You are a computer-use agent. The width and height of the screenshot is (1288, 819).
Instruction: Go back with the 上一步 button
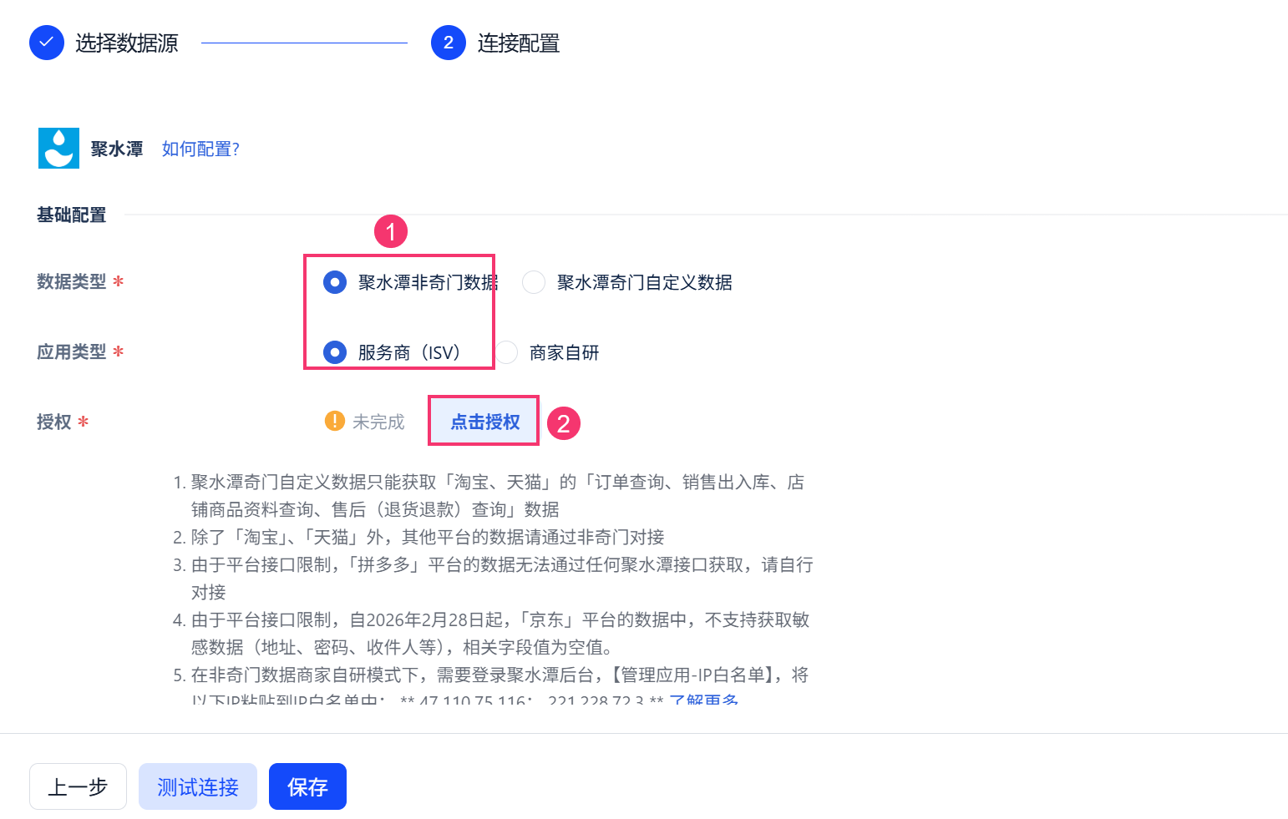click(x=78, y=786)
